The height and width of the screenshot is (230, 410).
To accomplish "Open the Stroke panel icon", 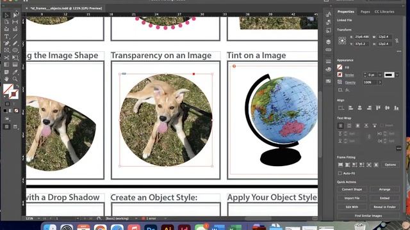I will coord(329,61).
